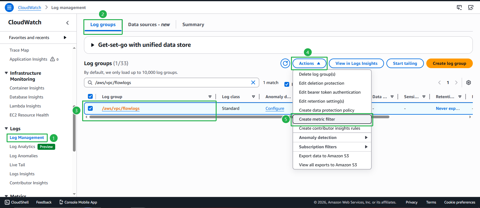Toggle the select-all log groups checkbox

(x=90, y=96)
